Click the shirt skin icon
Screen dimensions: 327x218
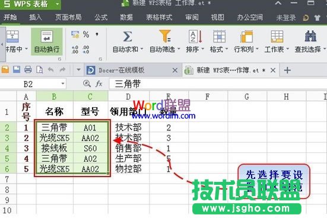click(317, 18)
